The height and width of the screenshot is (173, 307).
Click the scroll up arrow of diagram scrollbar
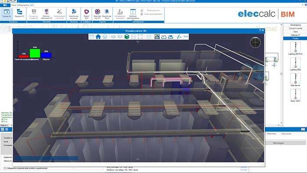282,25
